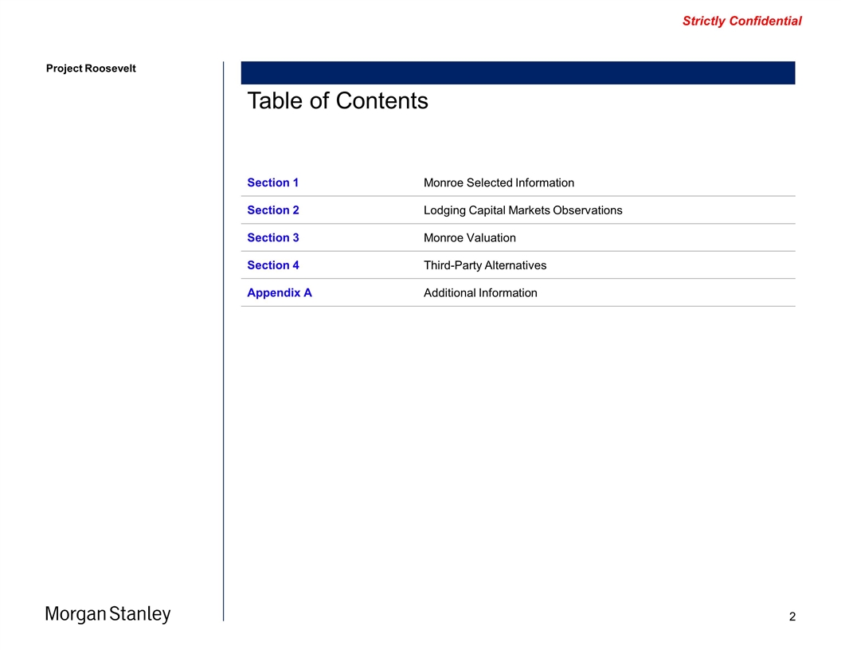Open the Appendix A link
The height and width of the screenshot is (650, 841).
[279, 292]
